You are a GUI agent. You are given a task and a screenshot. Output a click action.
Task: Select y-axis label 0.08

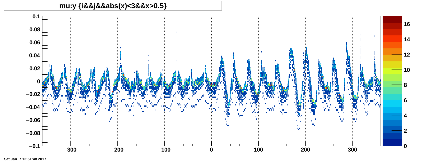(x=35, y=30)
